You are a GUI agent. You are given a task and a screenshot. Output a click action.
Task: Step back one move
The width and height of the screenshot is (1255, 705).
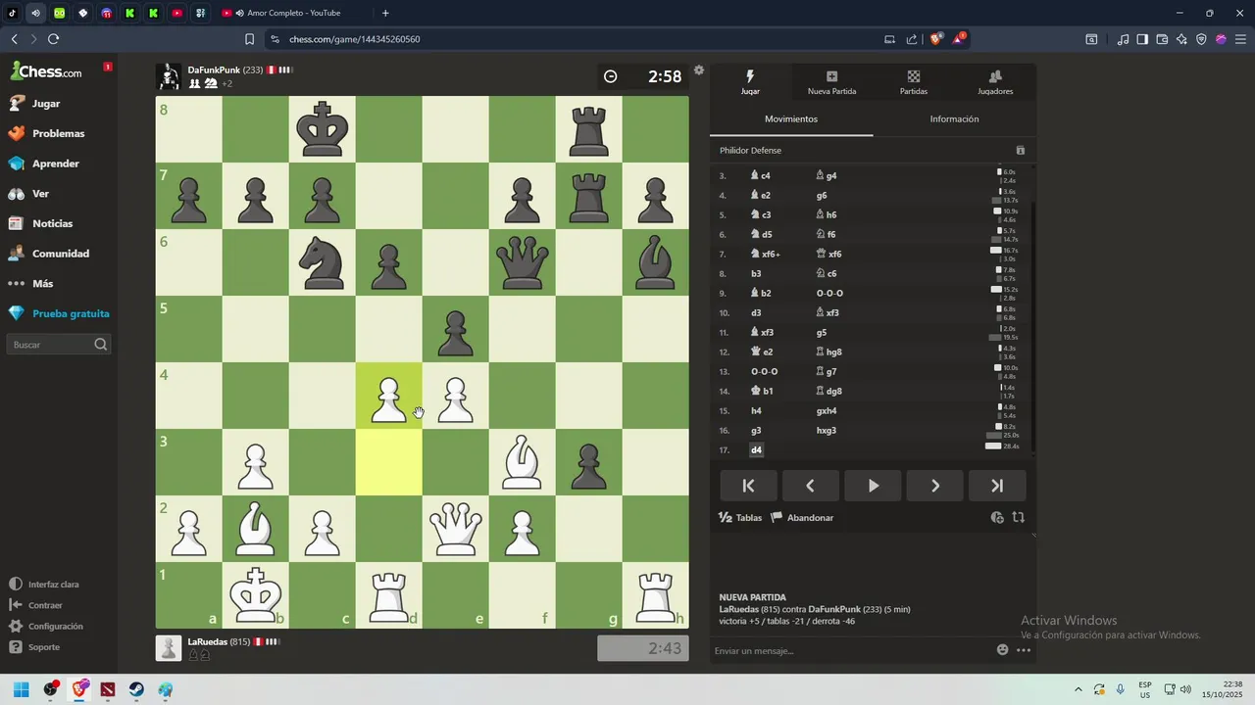810,486
